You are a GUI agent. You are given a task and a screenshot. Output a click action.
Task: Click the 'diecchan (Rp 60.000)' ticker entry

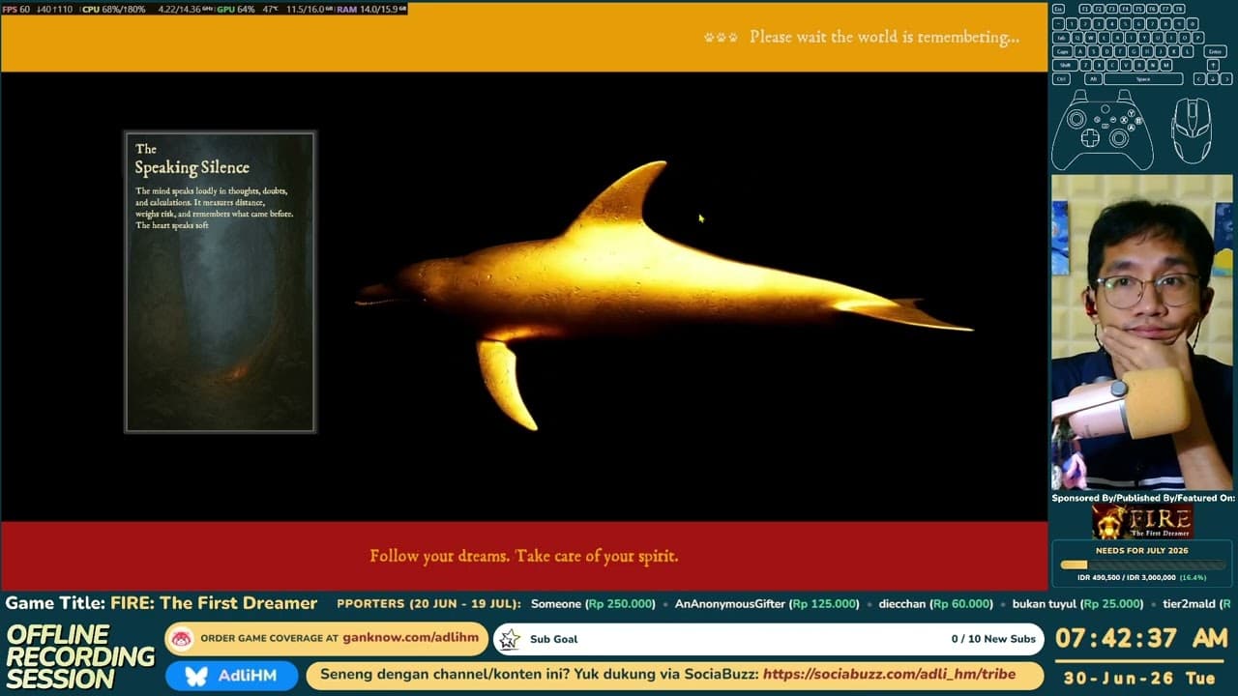point(935,603)
